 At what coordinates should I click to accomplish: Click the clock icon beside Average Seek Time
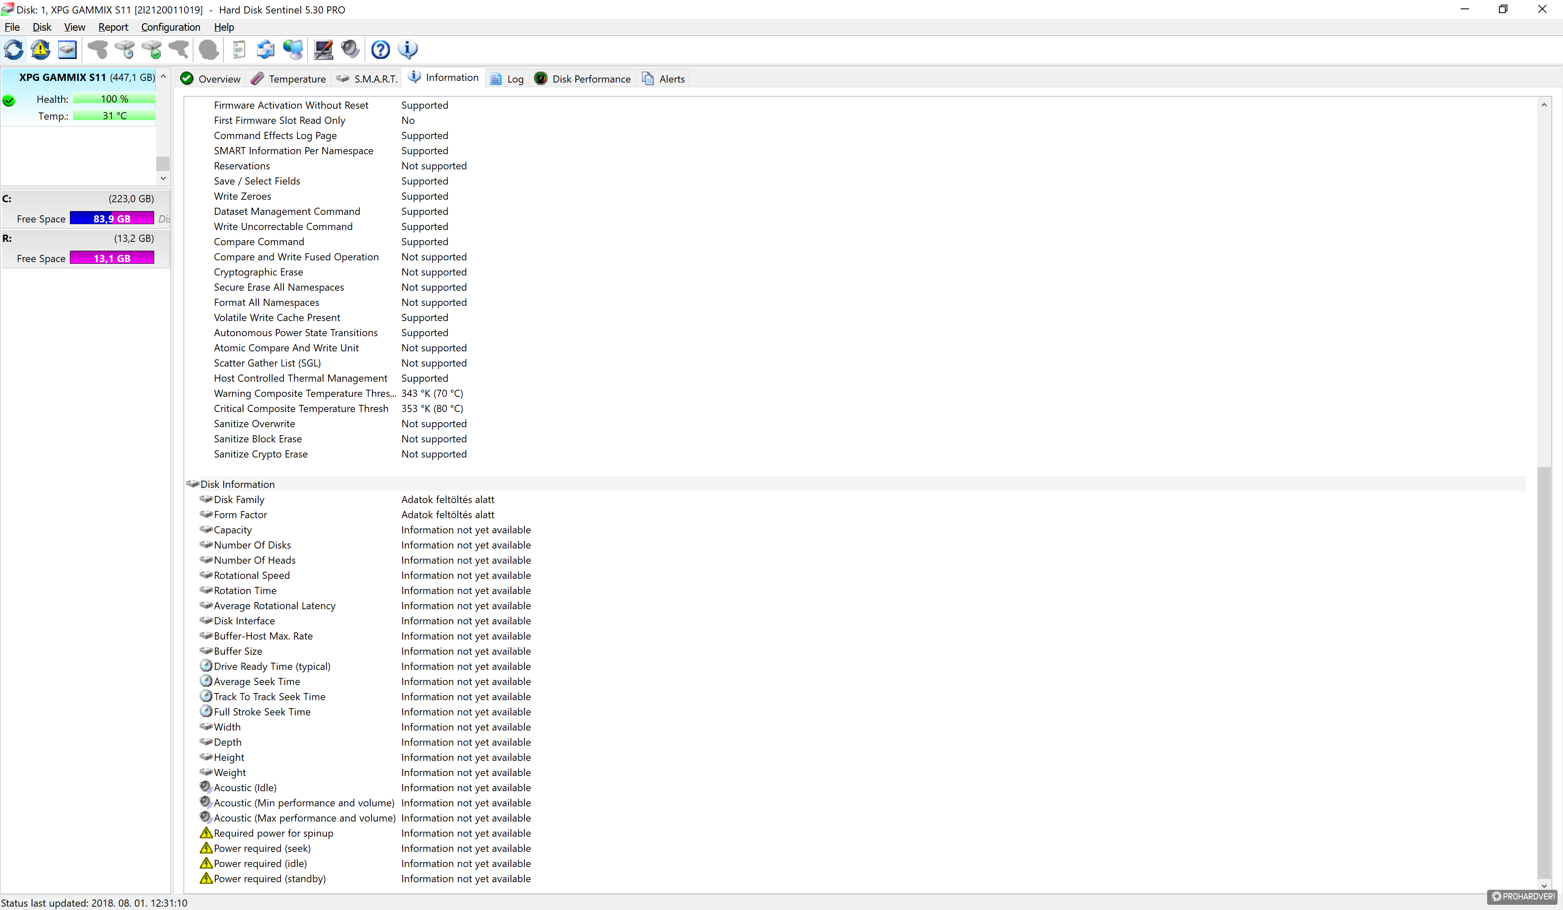click(206, 681)
